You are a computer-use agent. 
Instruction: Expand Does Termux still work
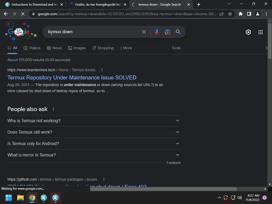(x=94, y=132)
